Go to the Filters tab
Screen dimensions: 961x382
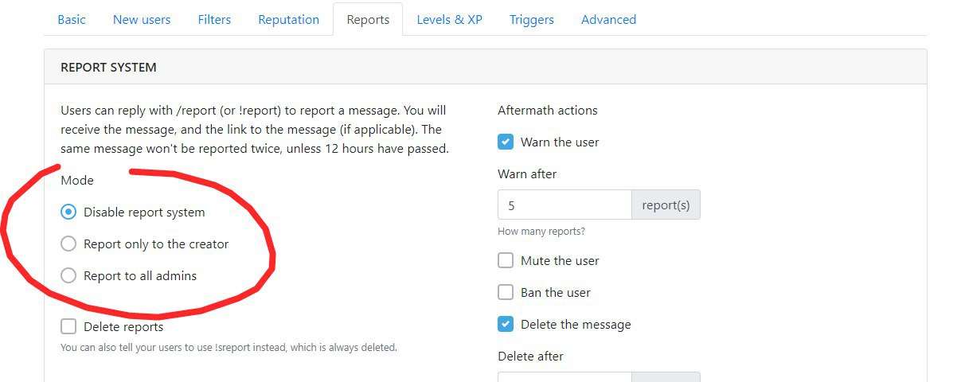(x=214, y=19)
